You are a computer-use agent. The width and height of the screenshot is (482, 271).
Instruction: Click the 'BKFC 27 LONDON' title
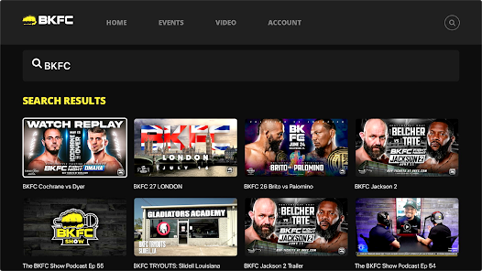pos(158,187)
